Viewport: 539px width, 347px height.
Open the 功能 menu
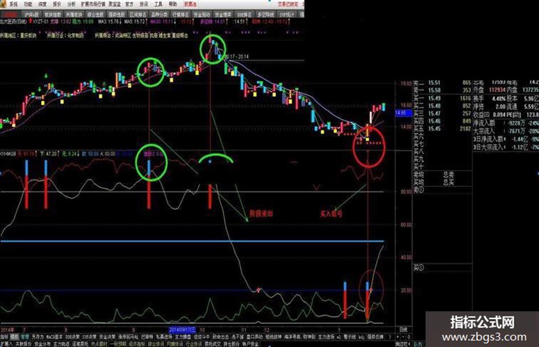[27, 5]
